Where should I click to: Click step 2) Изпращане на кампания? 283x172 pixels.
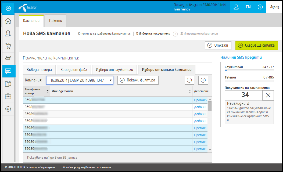click(x=199, y=34)
